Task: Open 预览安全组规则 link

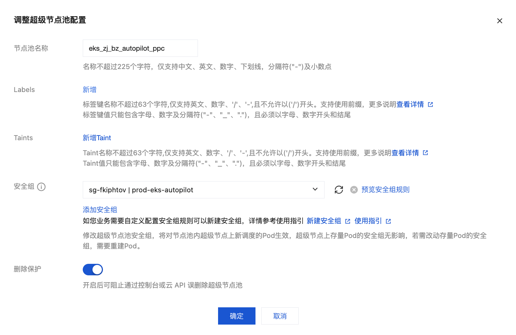Action: click(385, 189)
